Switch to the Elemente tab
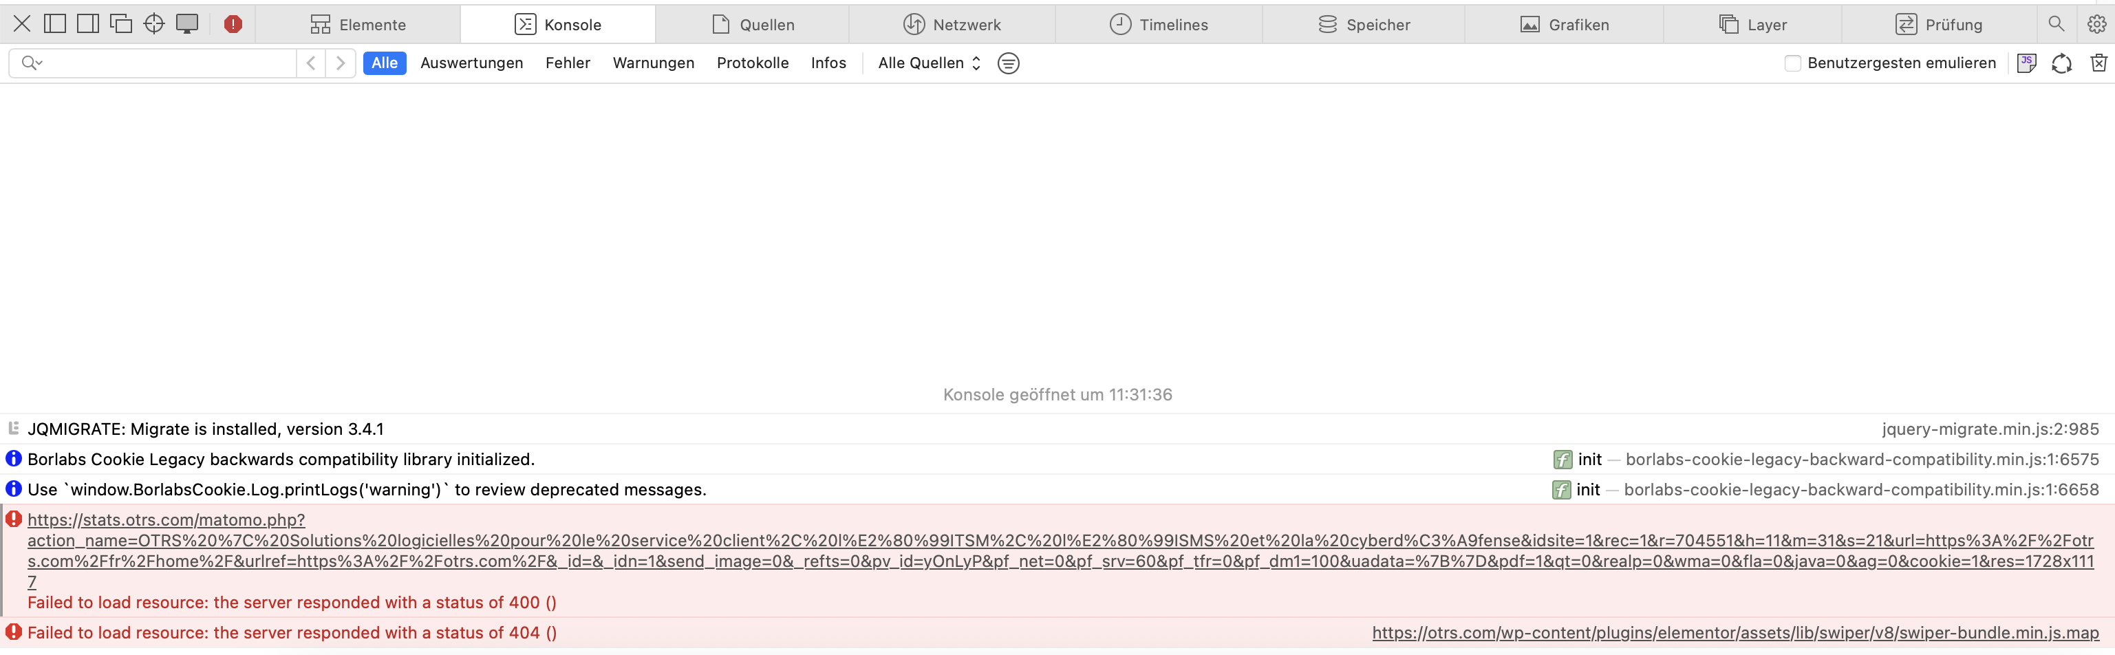 coord(358,25)
